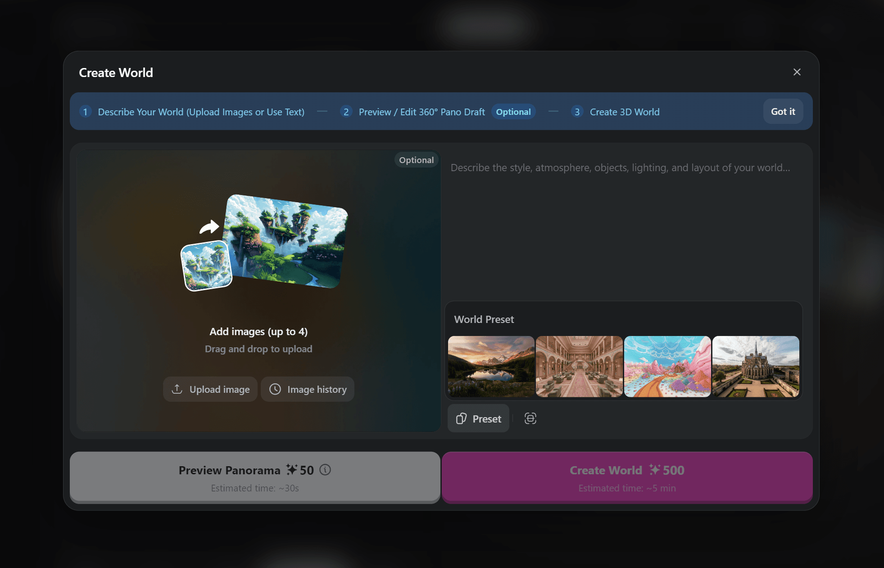Viewport: 884px width, 568px height.
Task: Choose the grand palace hall preset
Action: coord(579,367)
